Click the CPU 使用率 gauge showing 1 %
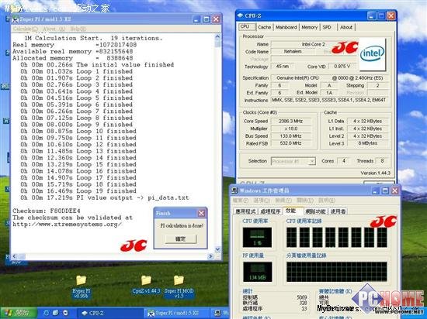 257,237
